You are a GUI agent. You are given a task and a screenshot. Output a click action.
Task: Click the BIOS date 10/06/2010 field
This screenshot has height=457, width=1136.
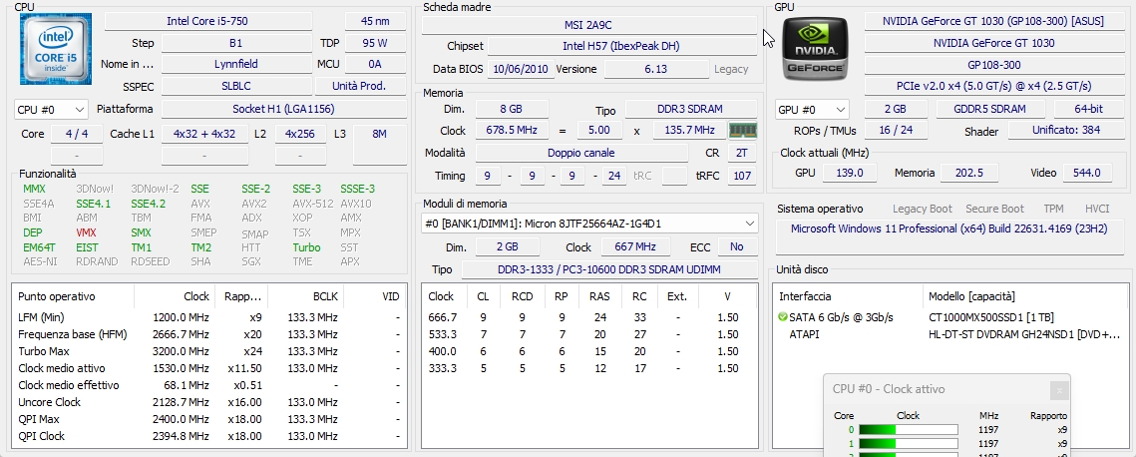521,70
